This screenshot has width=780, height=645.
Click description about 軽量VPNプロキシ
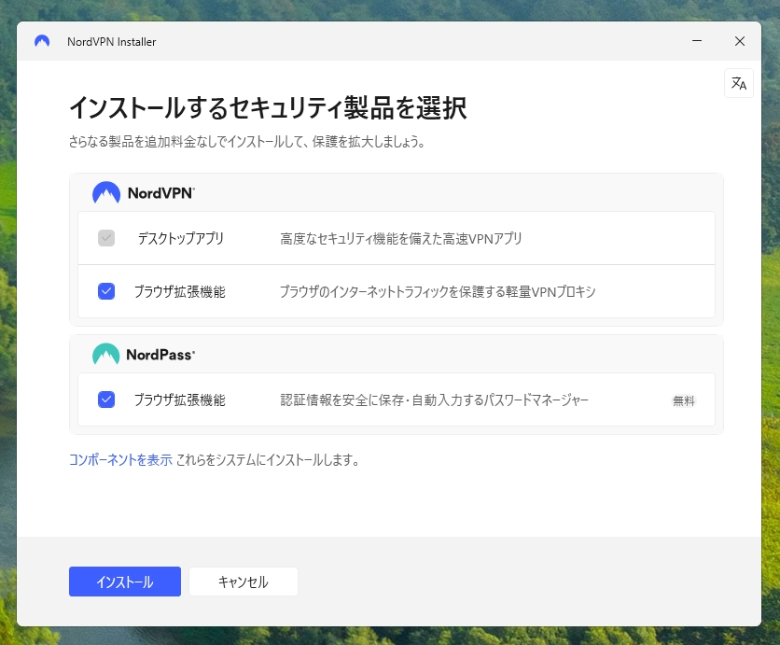tap(438, 291)
